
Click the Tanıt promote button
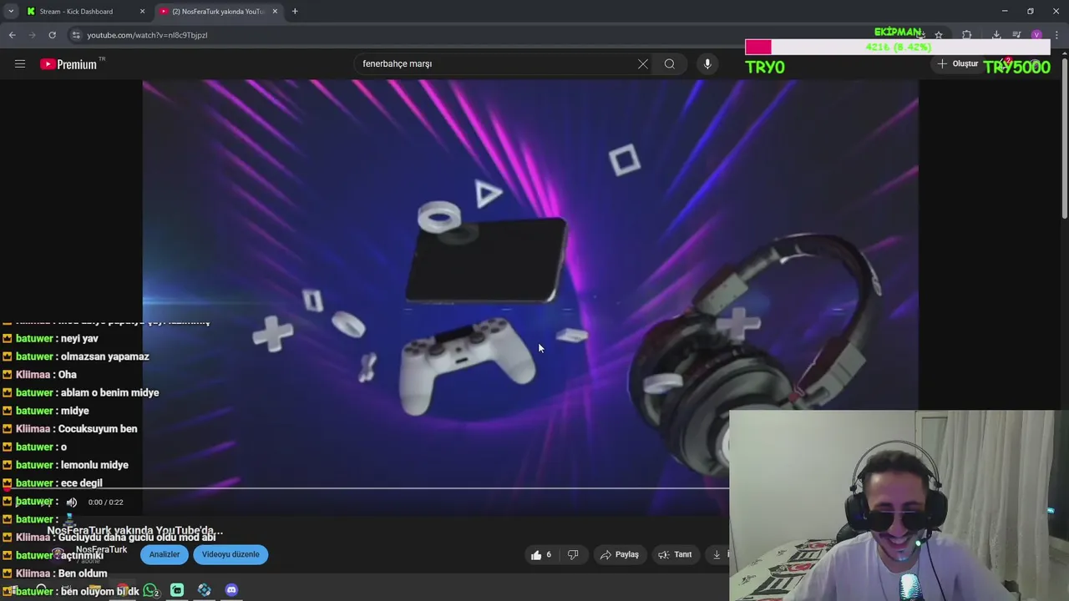tap(675, 554)
